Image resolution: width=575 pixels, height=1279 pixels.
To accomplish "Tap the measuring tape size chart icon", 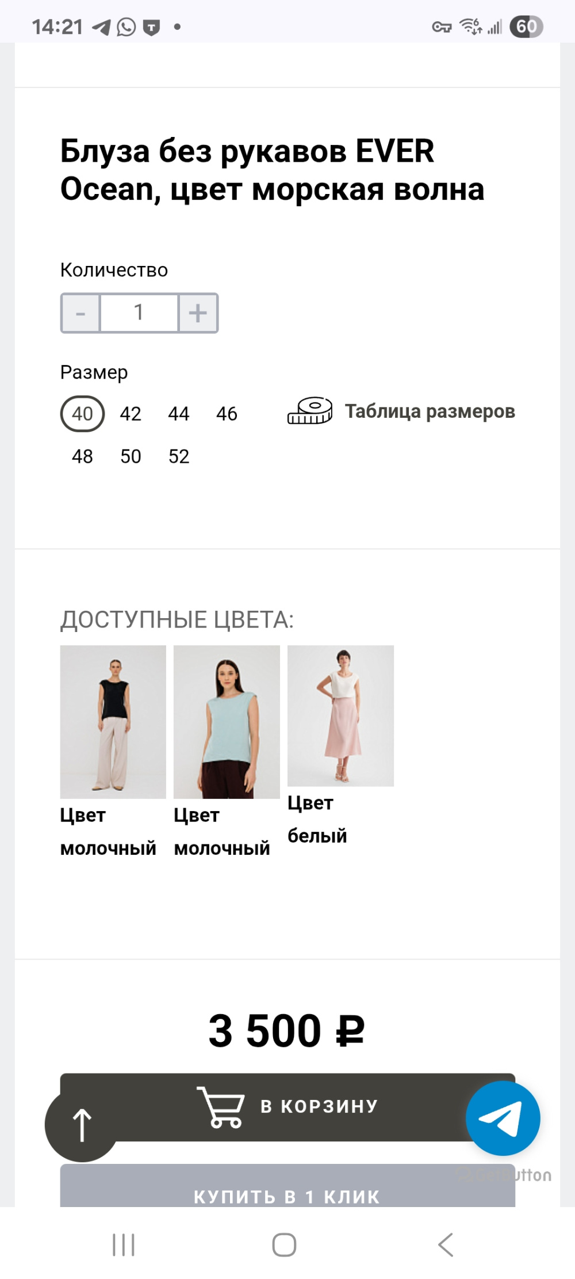I will pos(310,411).
